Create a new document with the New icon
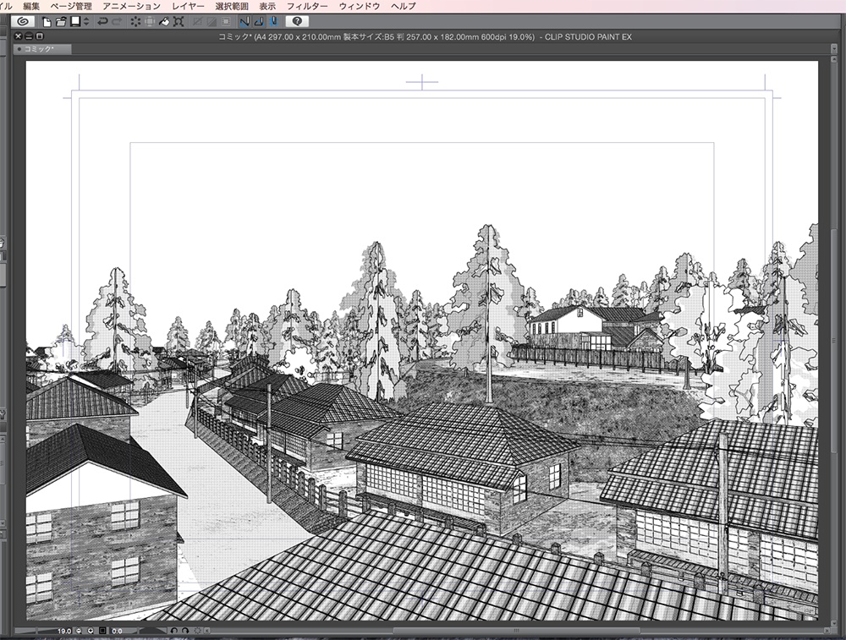846x640 pixels. (x=47, y=23)
